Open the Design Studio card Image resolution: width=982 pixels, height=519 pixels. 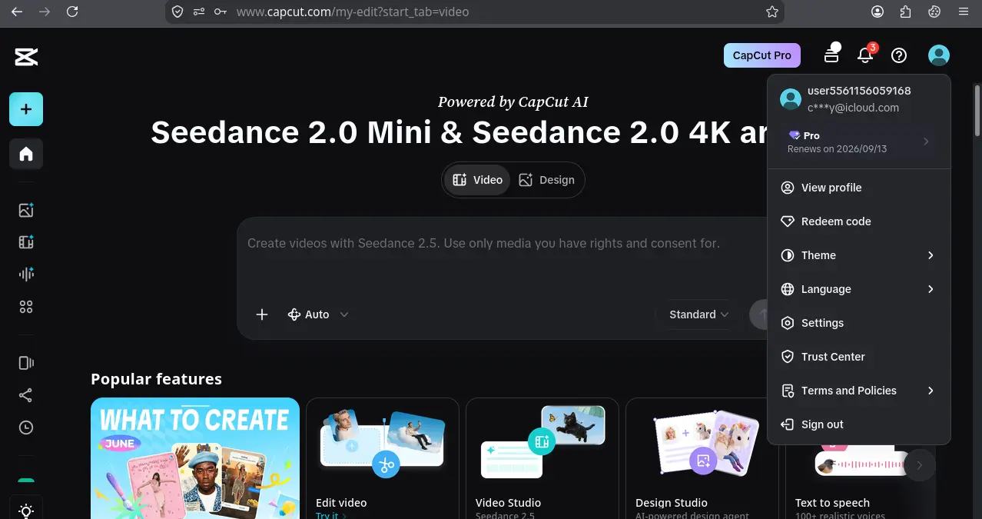(702, 458)
